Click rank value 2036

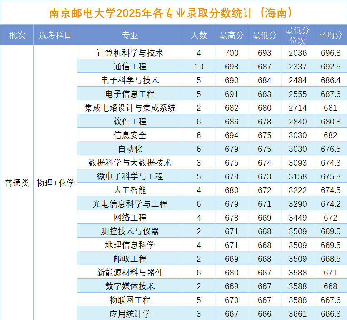(297, 53)
